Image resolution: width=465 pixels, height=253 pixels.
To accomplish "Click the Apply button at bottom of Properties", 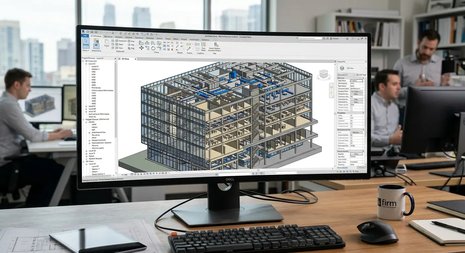I will pos(362,168).
